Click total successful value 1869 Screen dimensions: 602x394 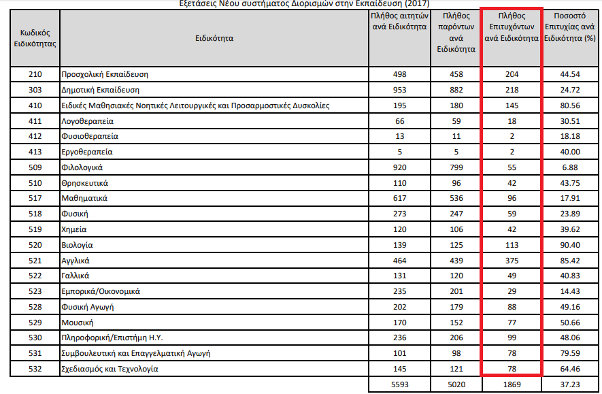512,384
